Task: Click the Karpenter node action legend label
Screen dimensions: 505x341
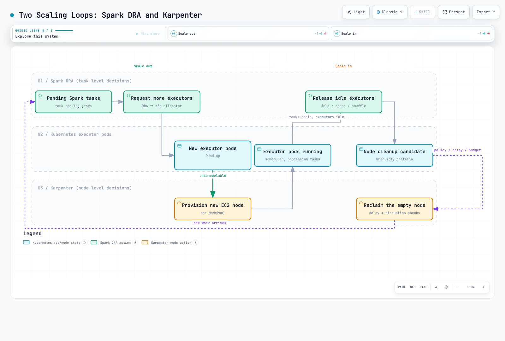Action: tap(171, 243)
